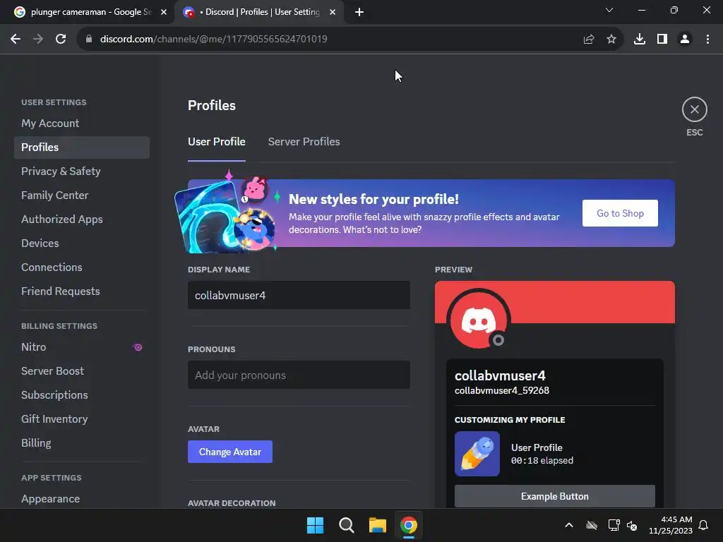Click the cloud sync tray icon
This screenshot has height=542, width=723.
pyautogui.click(x=592, y=525)
